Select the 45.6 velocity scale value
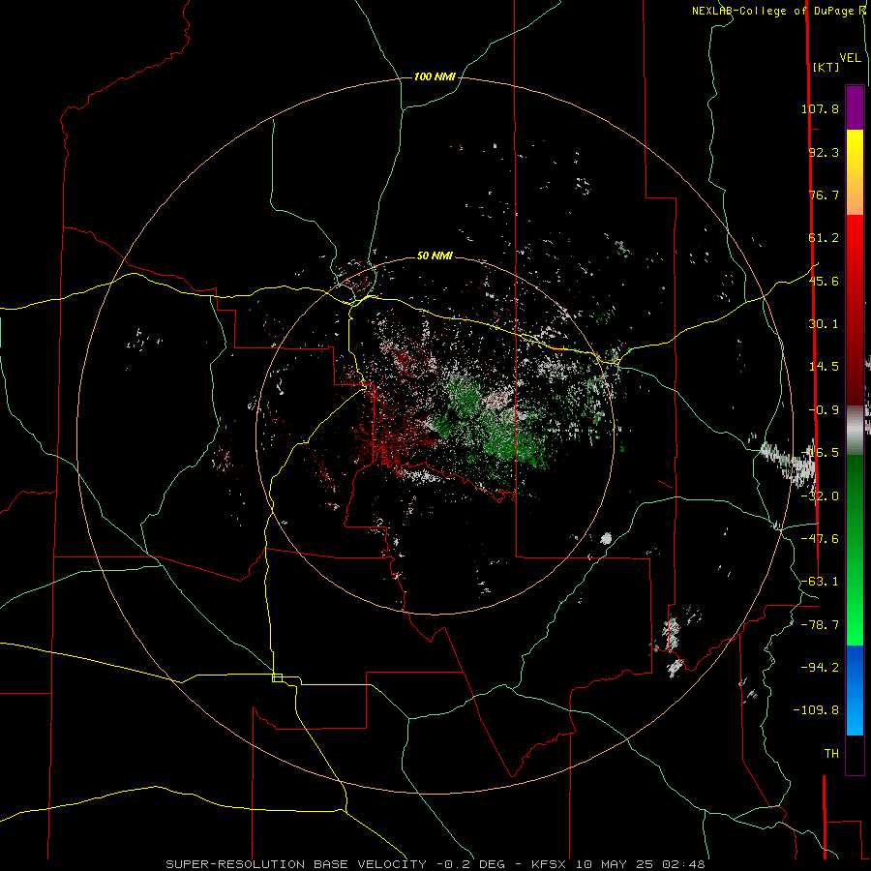 pyautogui.click(x=824, y=281)
